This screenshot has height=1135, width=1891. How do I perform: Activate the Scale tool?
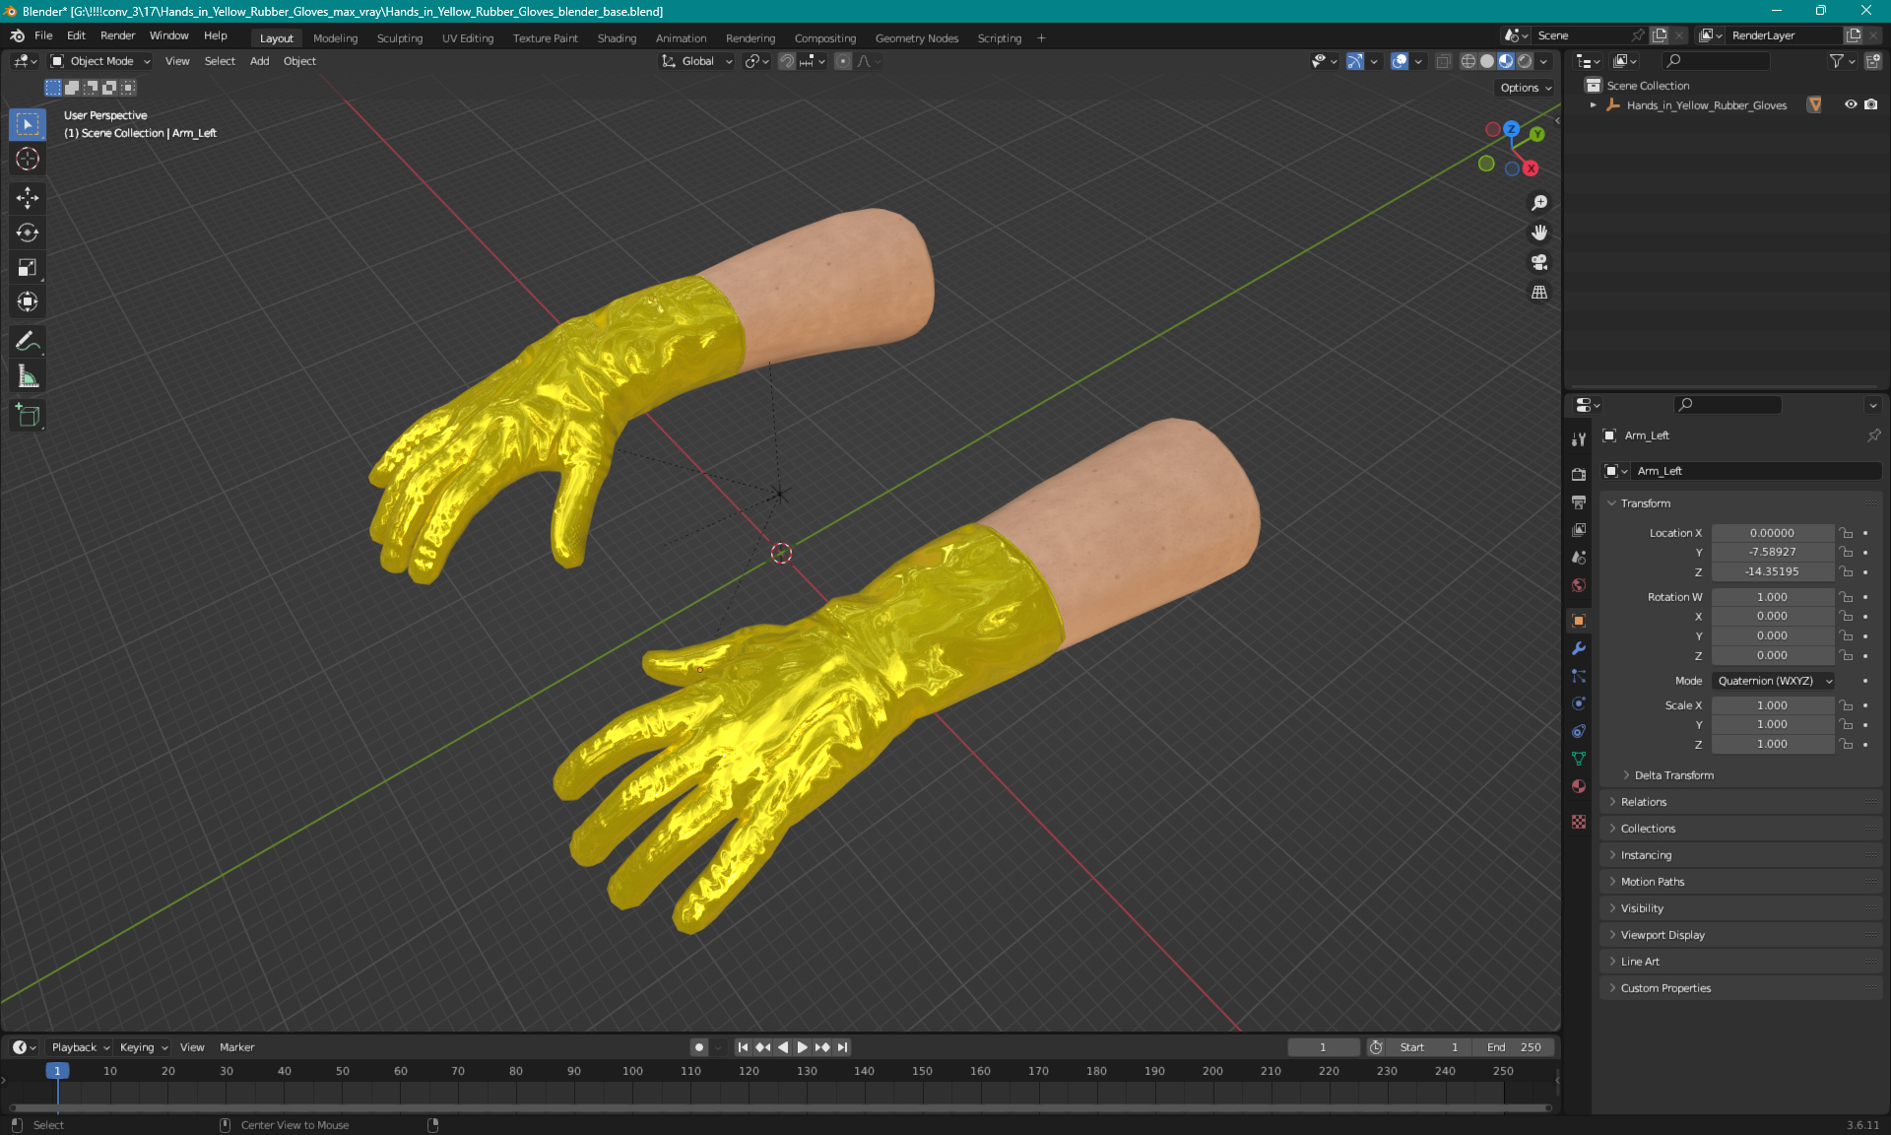click(x=28, y=267)
